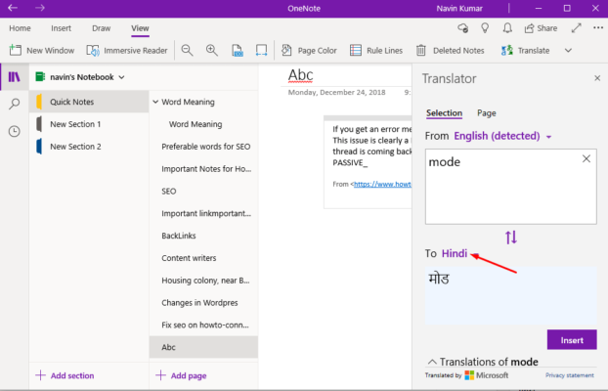Image resolution: width=608 pixels, height=391 pixels.
Task: Switch to Page tab in Translator
Action: [x=486, y=113]
